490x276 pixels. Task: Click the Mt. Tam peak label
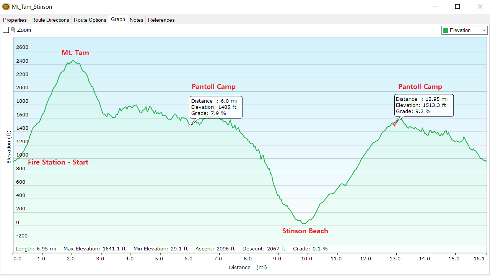(75, 53)
